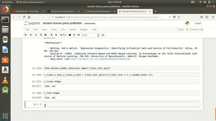216x121 pixels.
Task: Open the Help menu
Action: [x=94, y=30]
